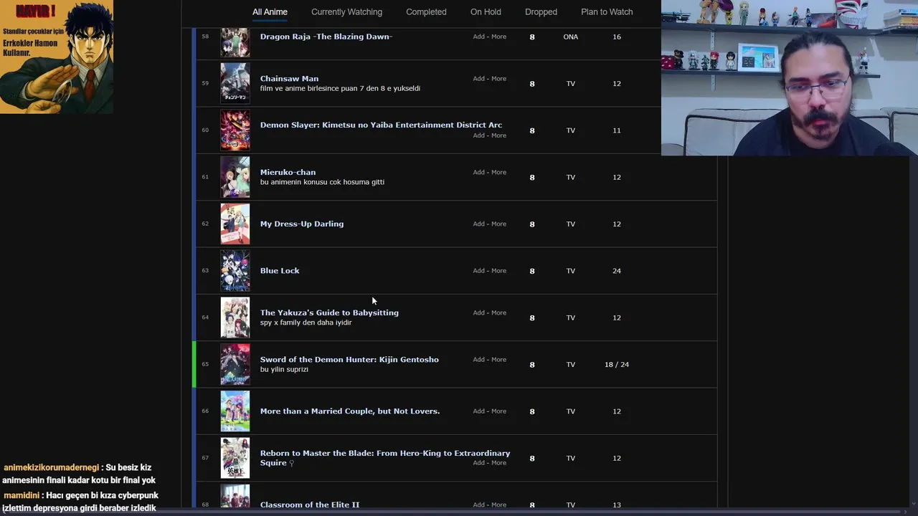Click the Demon Slayer cover thumbnail

coord(235,130)
